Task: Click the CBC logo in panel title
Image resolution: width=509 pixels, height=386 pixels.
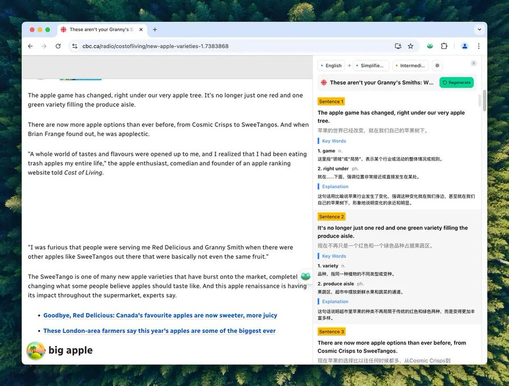Action: (323, 82)
